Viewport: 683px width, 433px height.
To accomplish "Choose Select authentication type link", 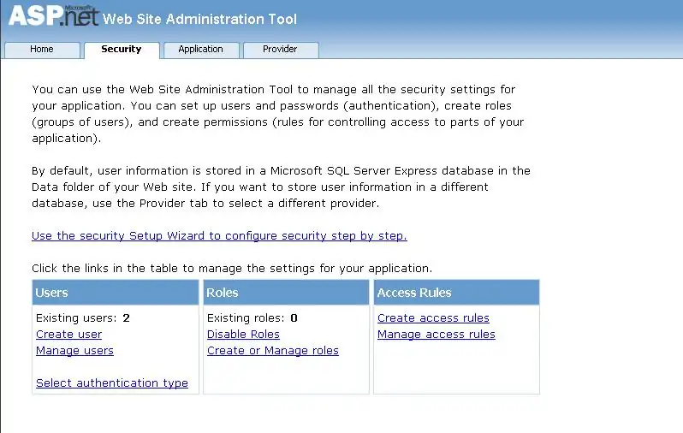I will pos(112,383).
